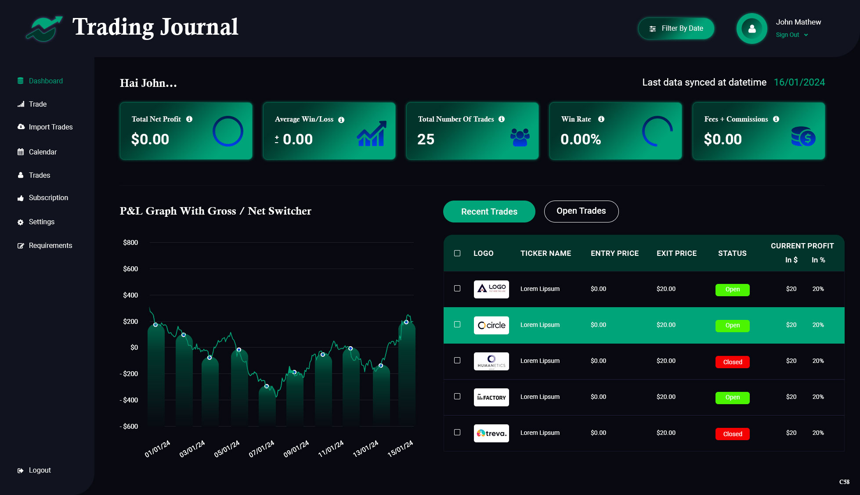The width and height of the screenshot is (860, 495).
Task: Open Import Trades from the sidebar
Action: click(x=51, y=127)
